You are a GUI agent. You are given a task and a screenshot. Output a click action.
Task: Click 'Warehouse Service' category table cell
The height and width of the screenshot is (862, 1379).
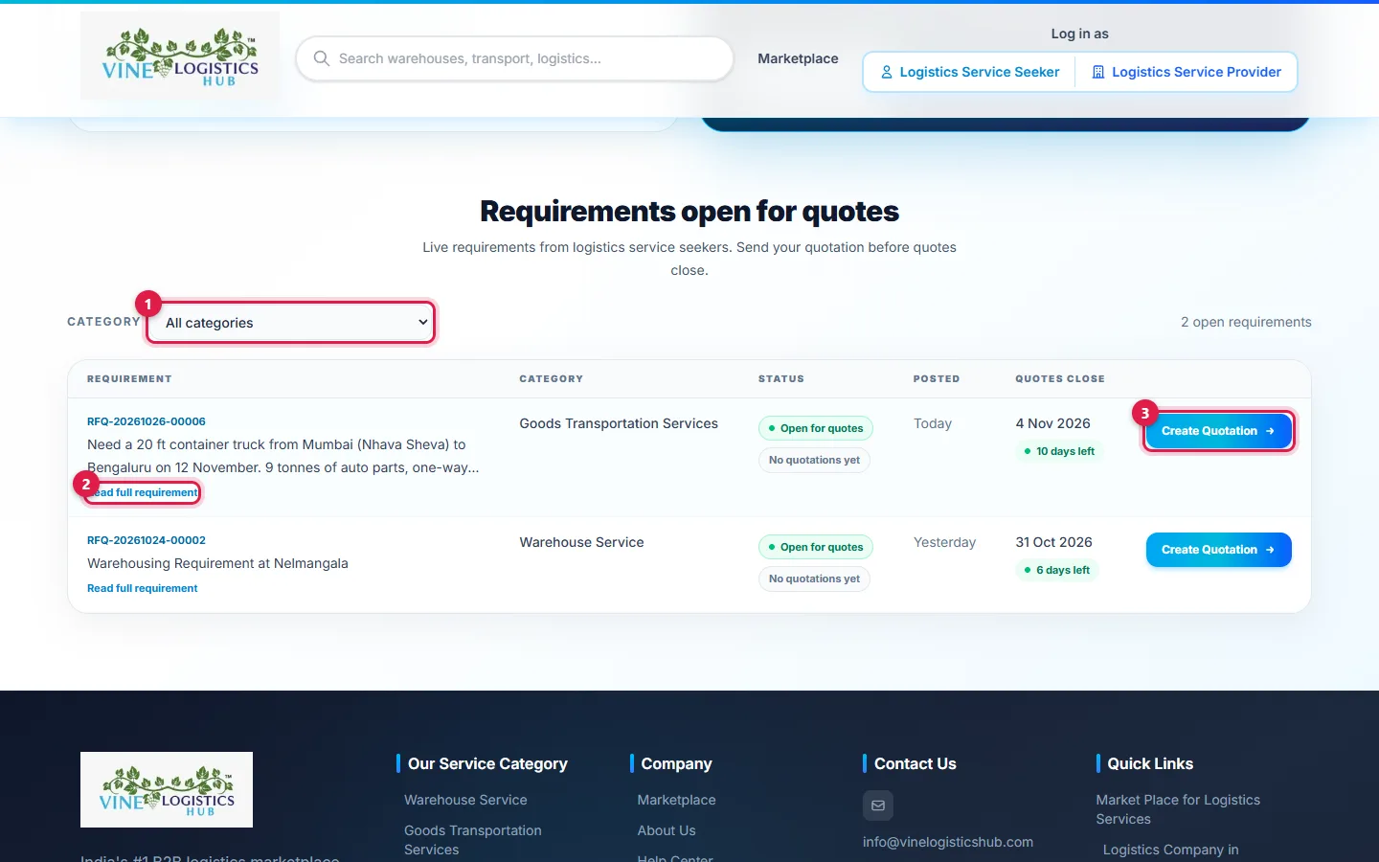coord(581,542)
